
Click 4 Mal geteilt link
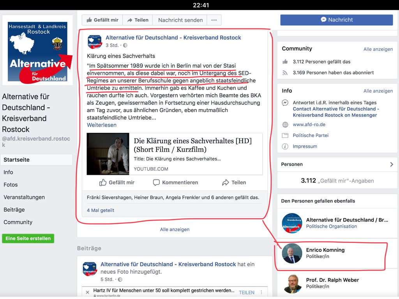click(x=101, y=210)
